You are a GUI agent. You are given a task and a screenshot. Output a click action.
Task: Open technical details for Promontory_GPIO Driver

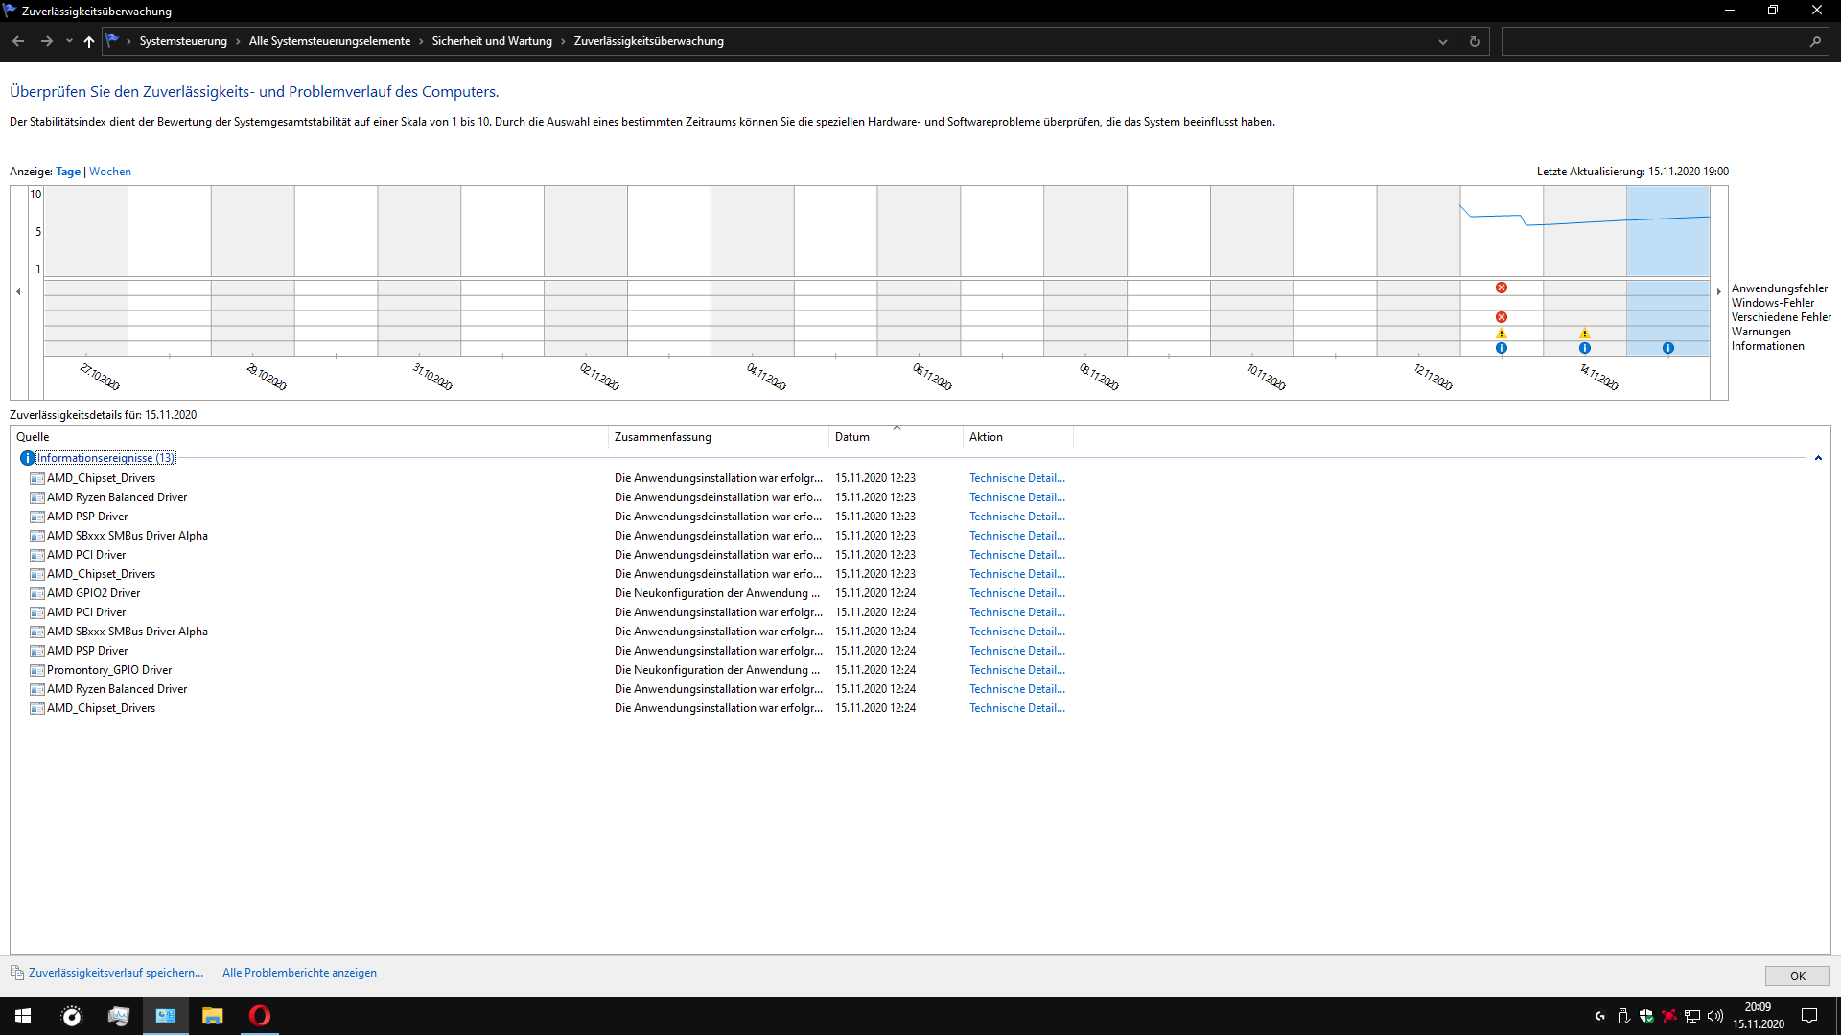pyautogui.click(x=1016, y=670)
